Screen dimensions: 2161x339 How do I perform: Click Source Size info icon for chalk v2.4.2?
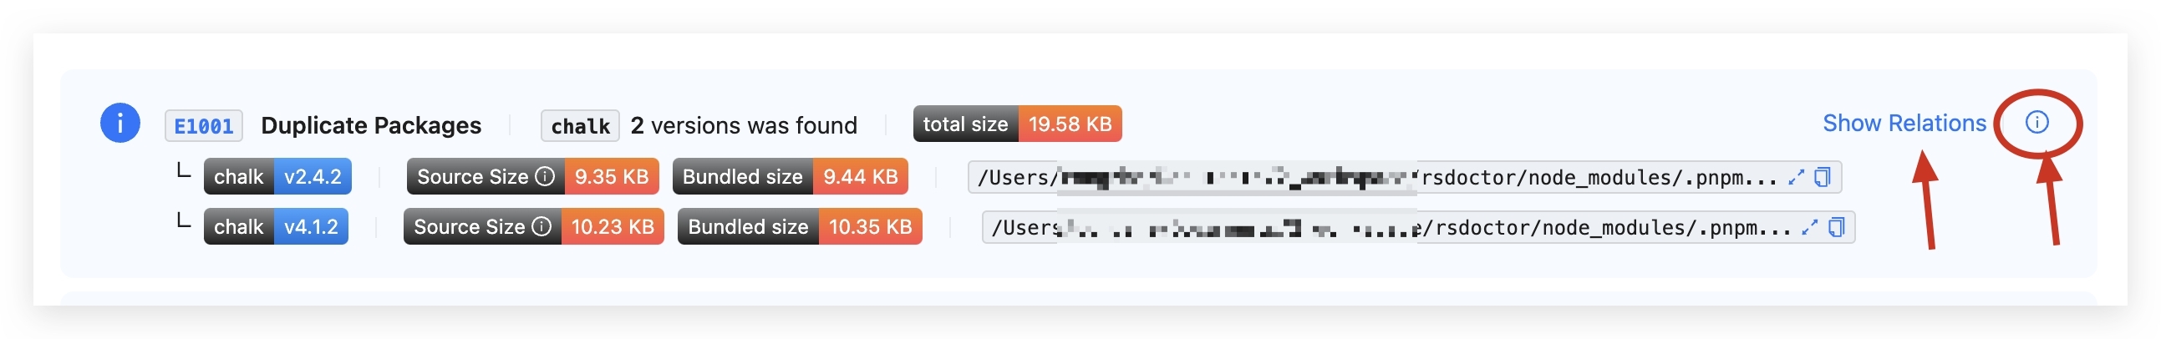click(546, 176)
